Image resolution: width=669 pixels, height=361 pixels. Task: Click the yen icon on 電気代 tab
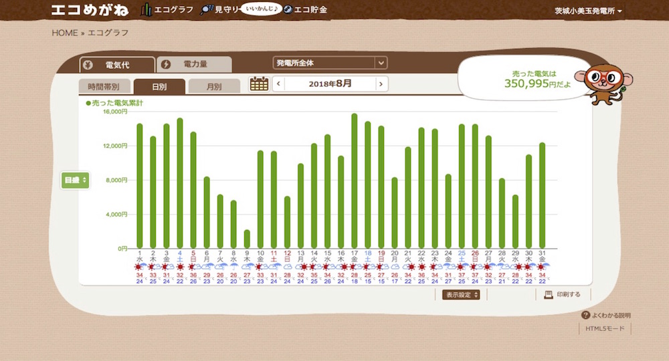(x=88, y=65)
